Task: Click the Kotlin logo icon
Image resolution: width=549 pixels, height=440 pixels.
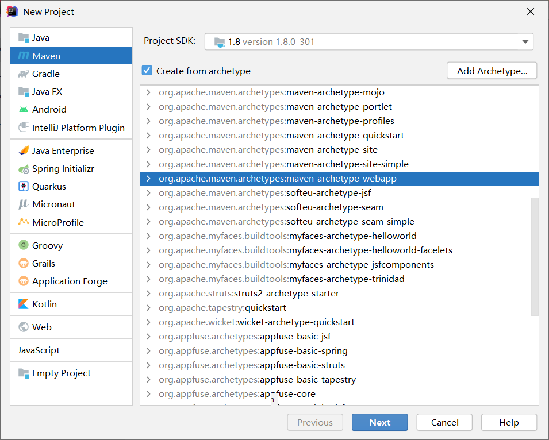Action: [24, 304]
